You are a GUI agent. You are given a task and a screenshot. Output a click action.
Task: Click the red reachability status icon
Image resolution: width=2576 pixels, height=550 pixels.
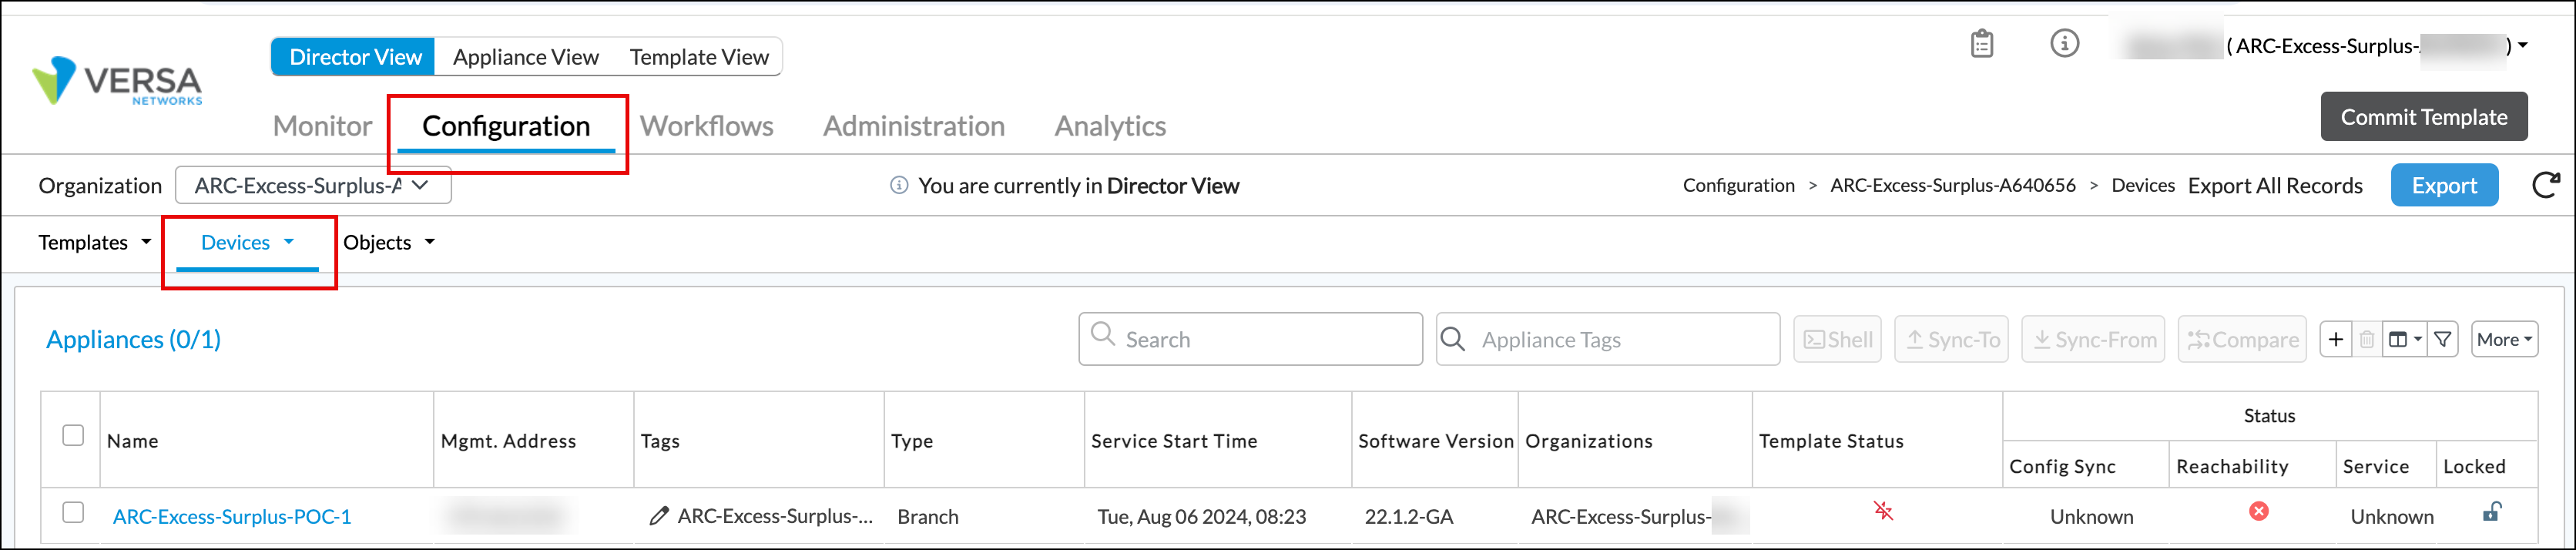2258,512
